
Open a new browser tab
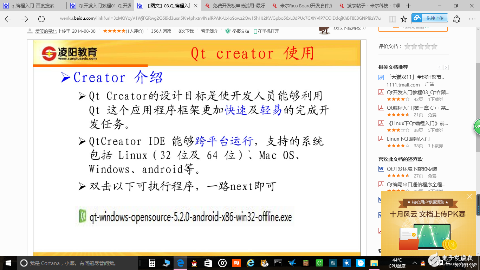click(408, 6)
